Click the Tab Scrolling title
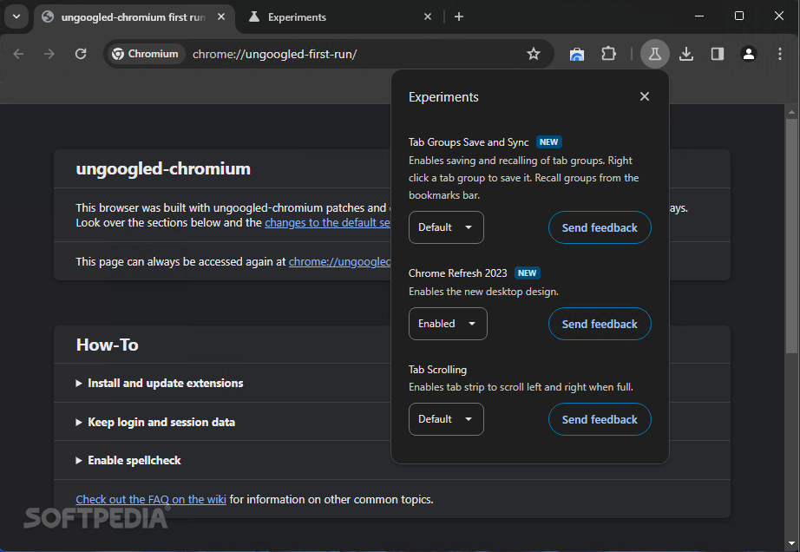Screen dimensions: 800x552 coord(437,370)
